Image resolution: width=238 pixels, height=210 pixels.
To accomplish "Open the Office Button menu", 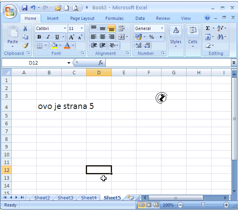I will click(x=10, y=10).
